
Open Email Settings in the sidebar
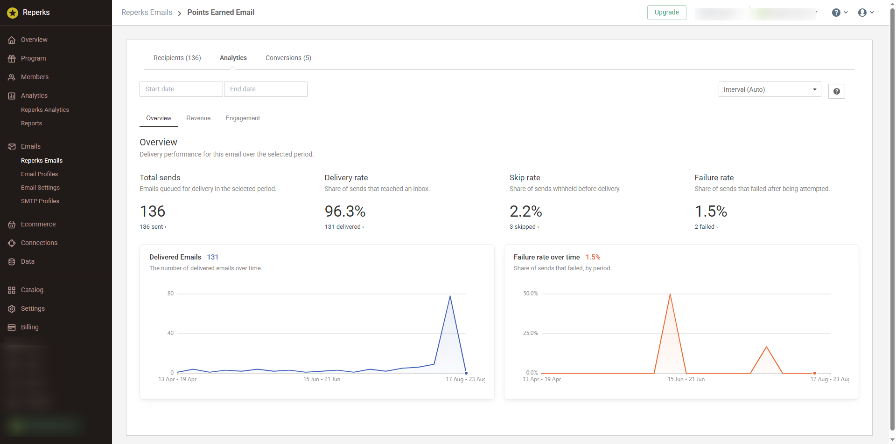[x=40, y=188]
